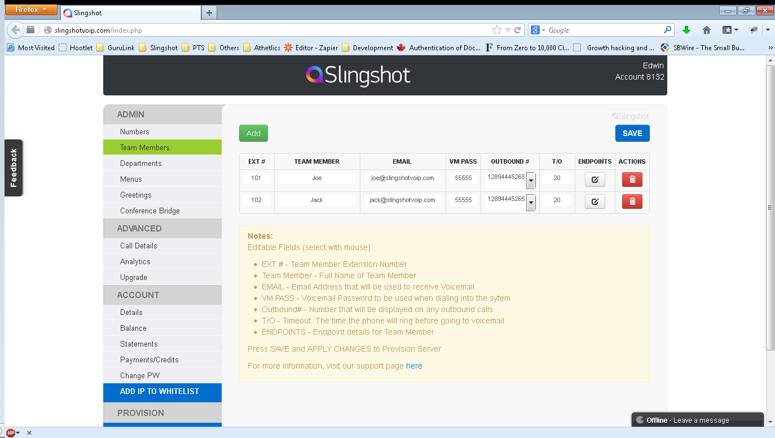Add a new team member
Viewport: 775px width, 438px height.
click(x=253, y=133)
